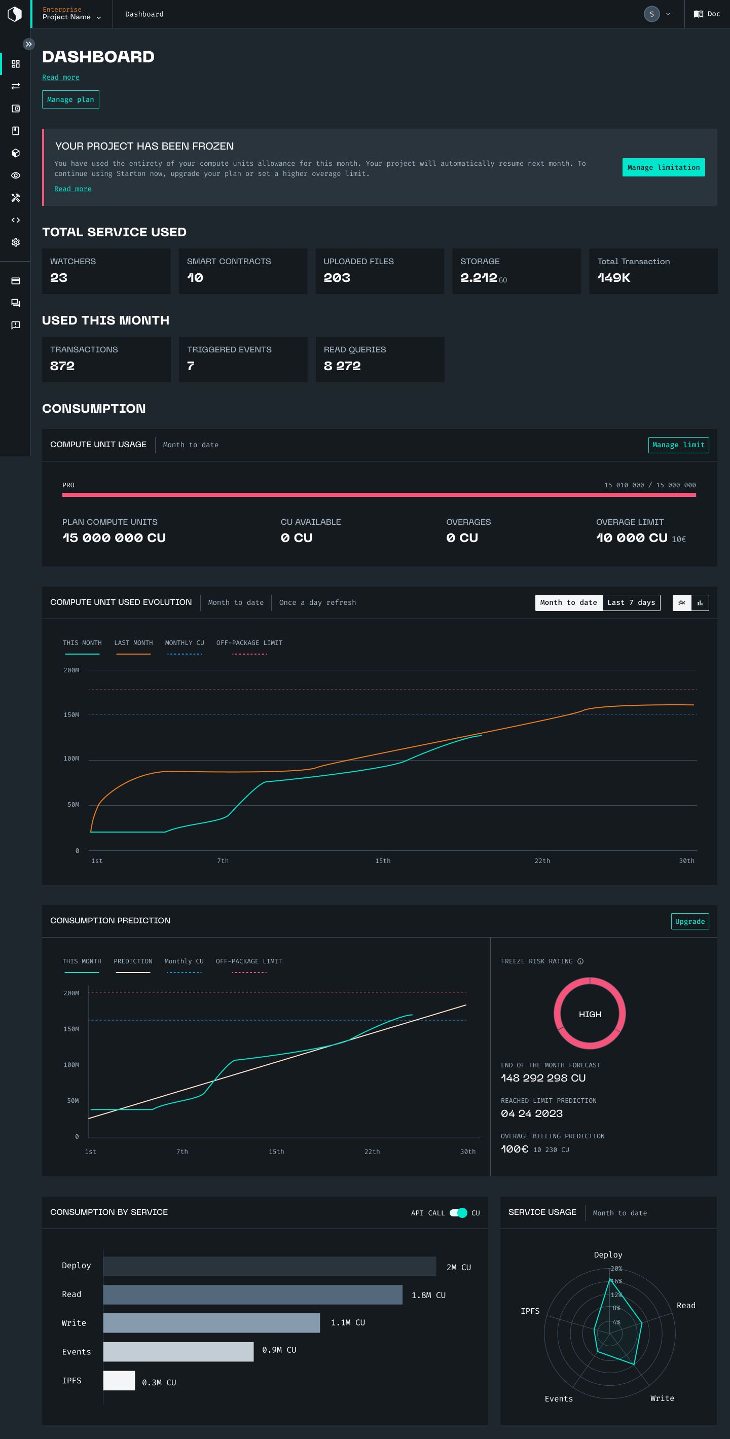Image resolution: width=730 pixels, height=1439 pixels.
Task: Open the wallet icon in sidebar
Action: 16,109
